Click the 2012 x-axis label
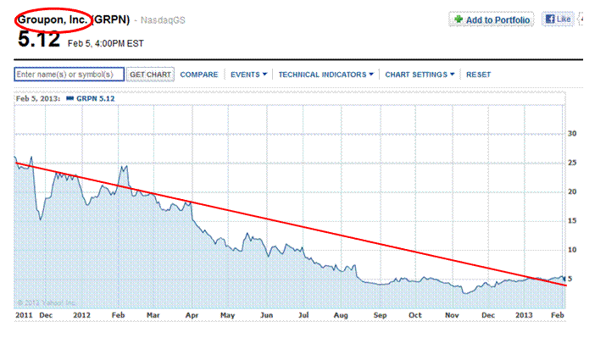Image resolution: width=606 pixels, height=349 pixels. click(81, 315)
